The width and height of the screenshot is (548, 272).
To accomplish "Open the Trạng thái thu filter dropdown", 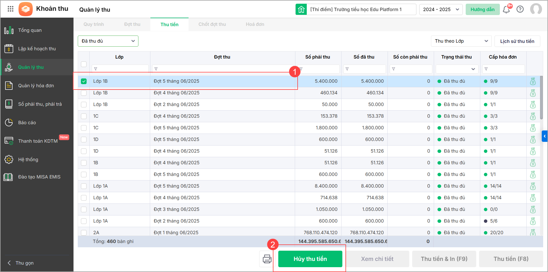I will pos(457,69).
